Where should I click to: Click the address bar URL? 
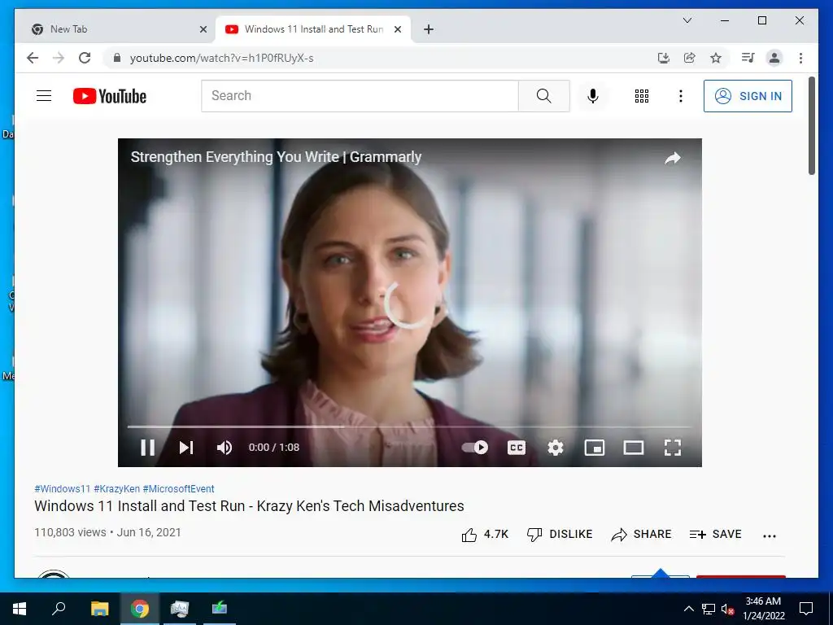[x=221, y=58]
